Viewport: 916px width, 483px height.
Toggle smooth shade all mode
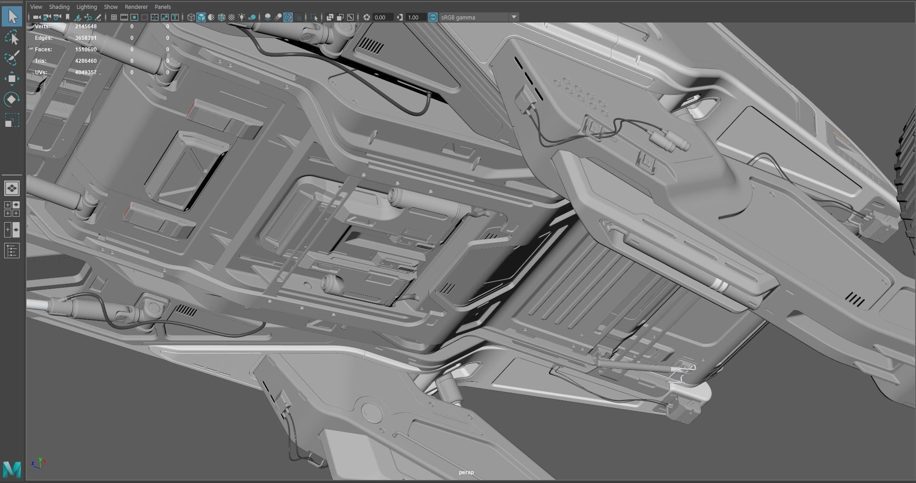point(201,17)
